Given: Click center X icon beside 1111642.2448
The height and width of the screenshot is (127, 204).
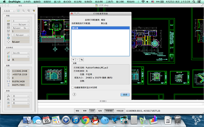Looking at the screenshot, I should click(x=8, y=71).
